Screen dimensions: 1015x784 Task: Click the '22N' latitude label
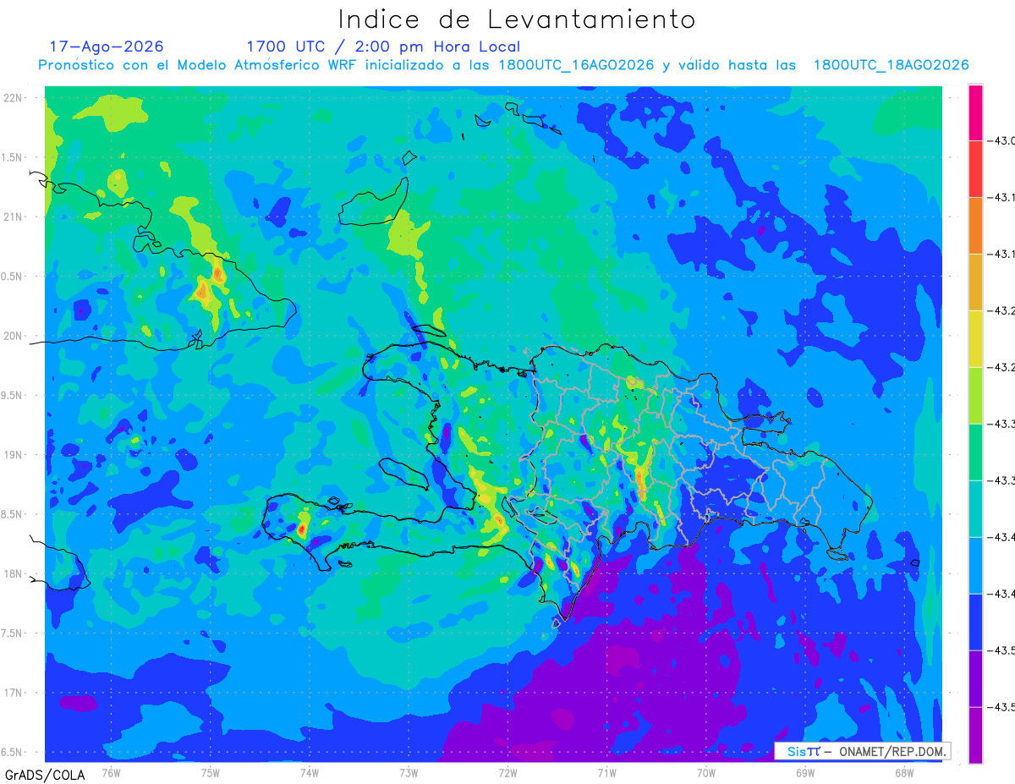14,98
